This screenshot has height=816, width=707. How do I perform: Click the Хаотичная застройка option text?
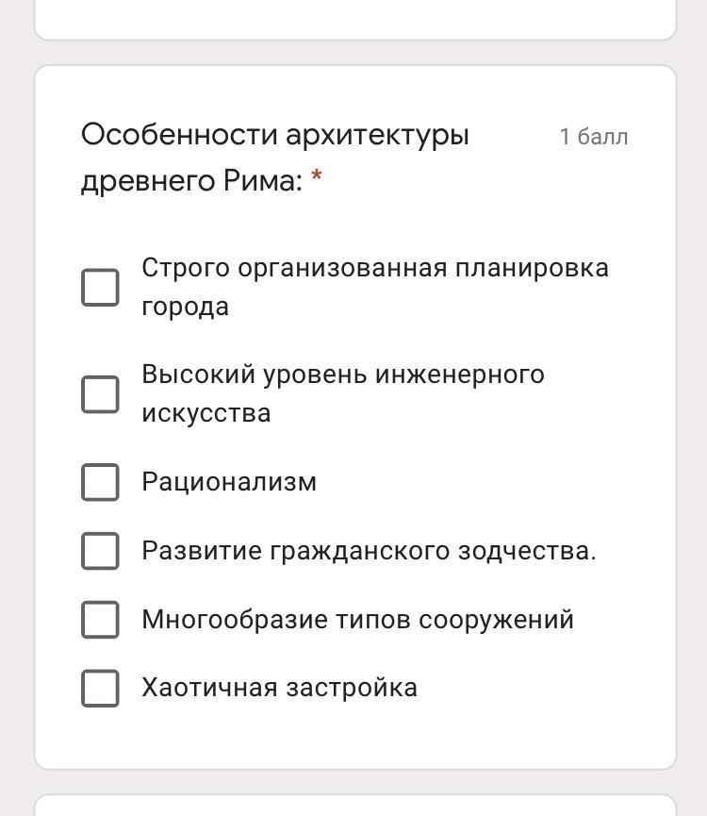tap(279, 688)
